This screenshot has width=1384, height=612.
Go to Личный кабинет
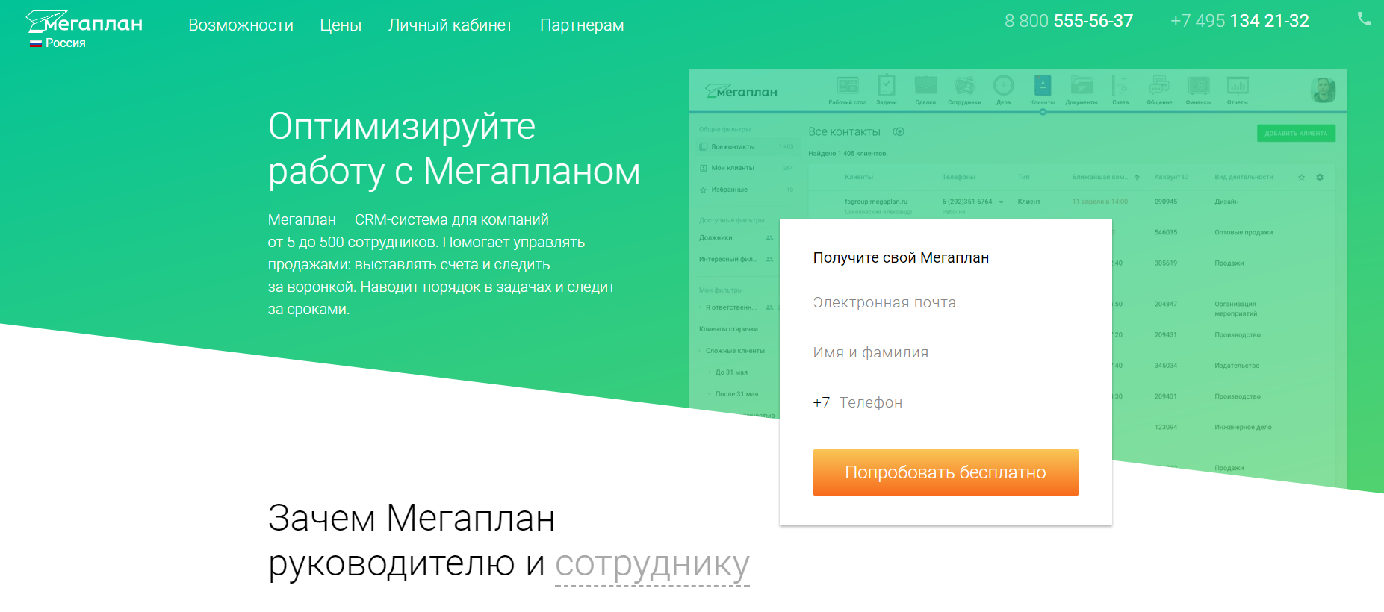coord(450,25)
